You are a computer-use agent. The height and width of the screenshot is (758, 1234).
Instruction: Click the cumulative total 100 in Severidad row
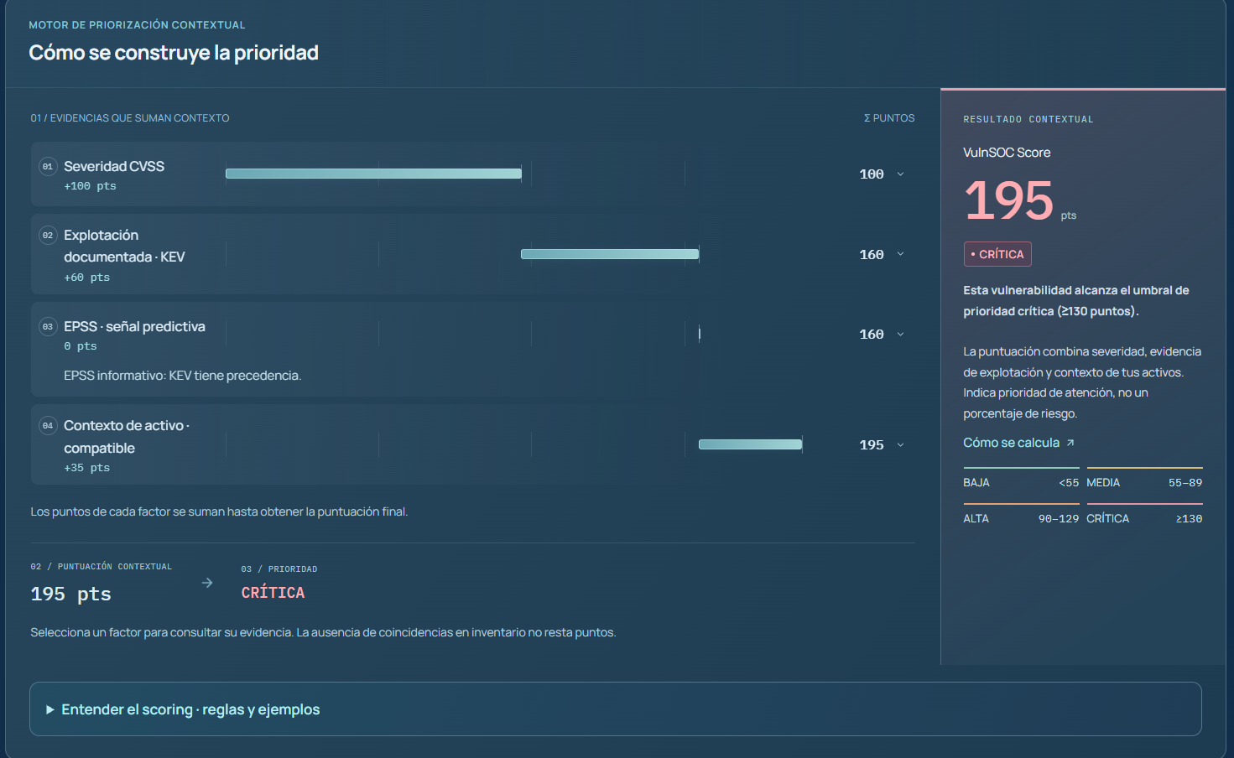872,174
